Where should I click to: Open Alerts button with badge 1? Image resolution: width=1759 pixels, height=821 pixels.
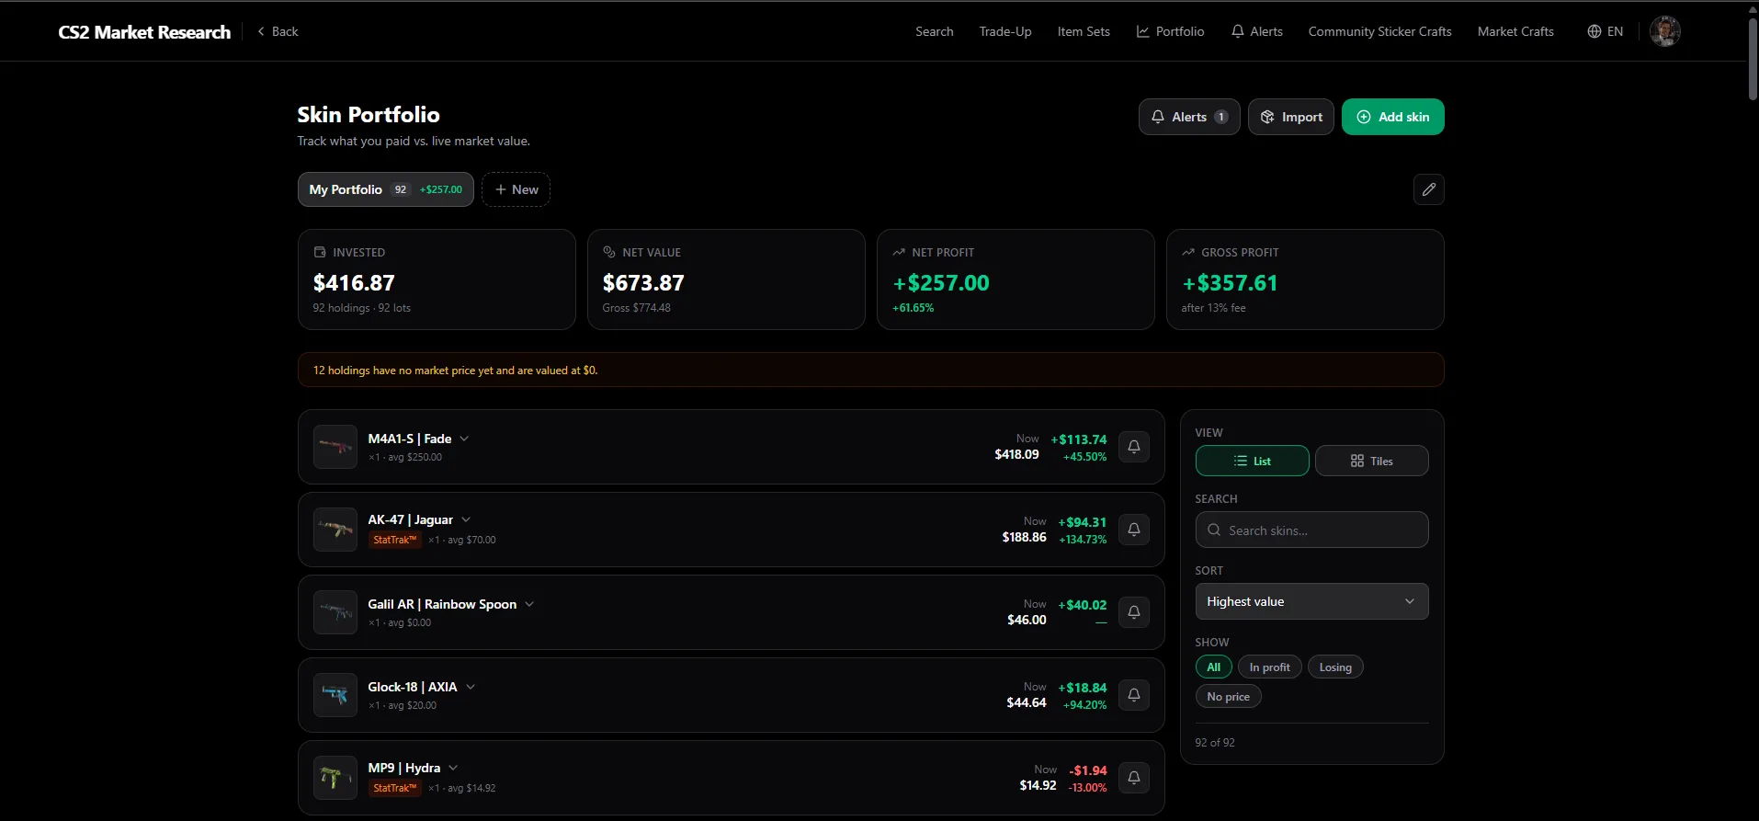click(1189, 117)
